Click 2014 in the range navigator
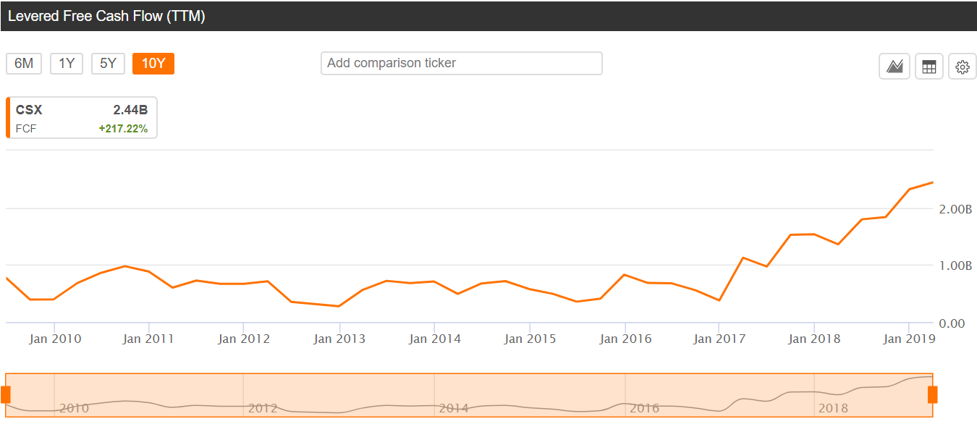Image resolution: width=977 pixels, height=424 pixels. pyautogui.click(x=454, y=409)
